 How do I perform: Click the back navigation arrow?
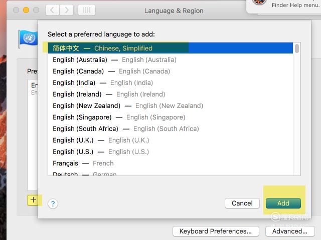(52, 10)
